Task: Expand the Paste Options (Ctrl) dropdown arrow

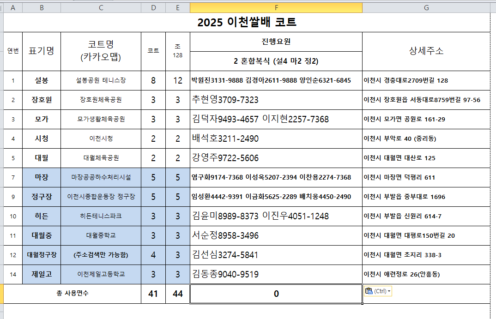Action: click(x=389, y=291)
